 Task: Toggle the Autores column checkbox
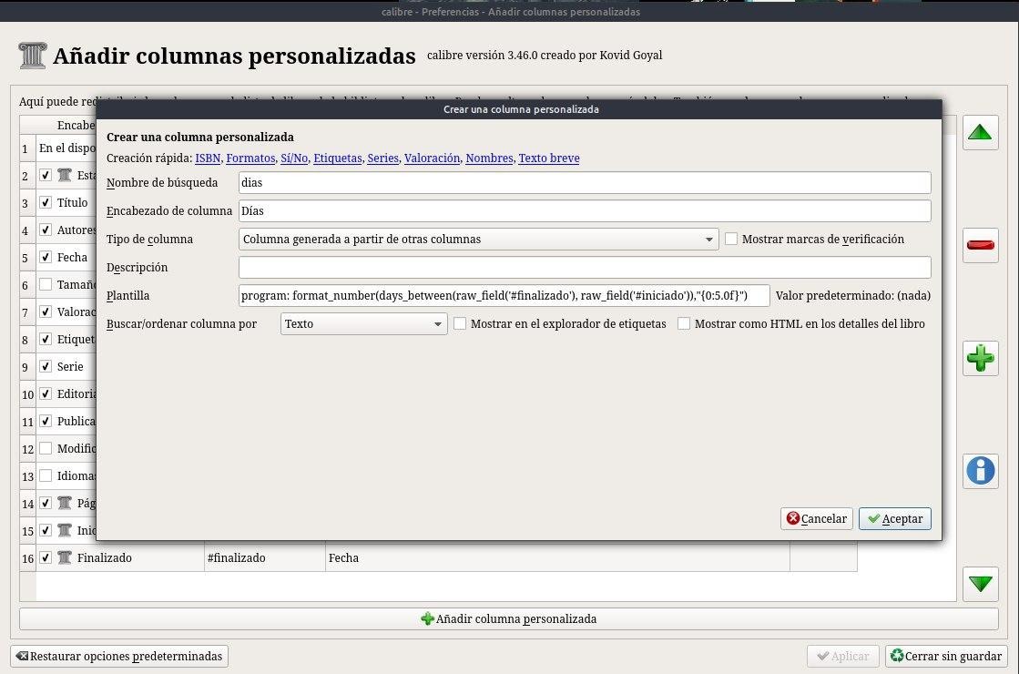point(46,230)
